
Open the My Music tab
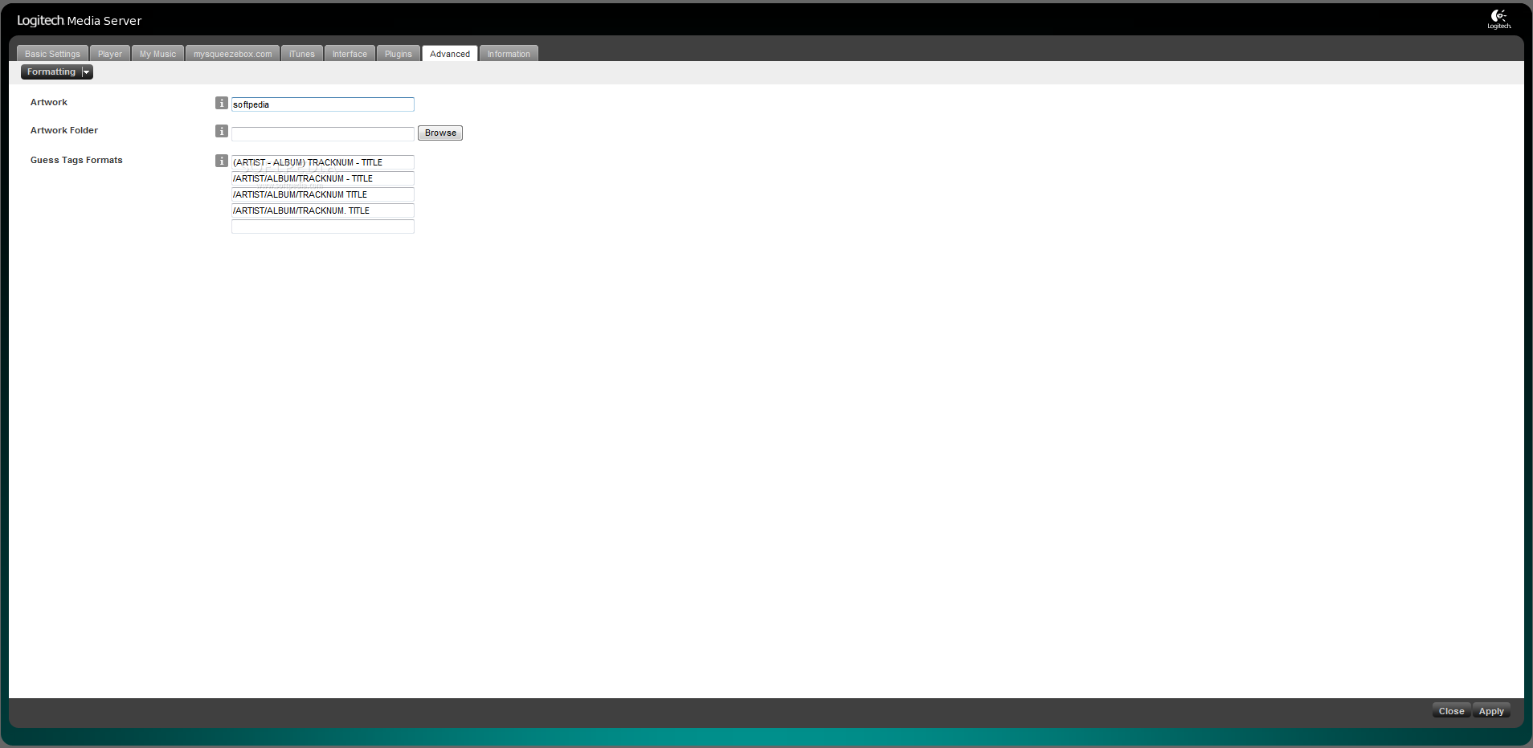[157, 54]
